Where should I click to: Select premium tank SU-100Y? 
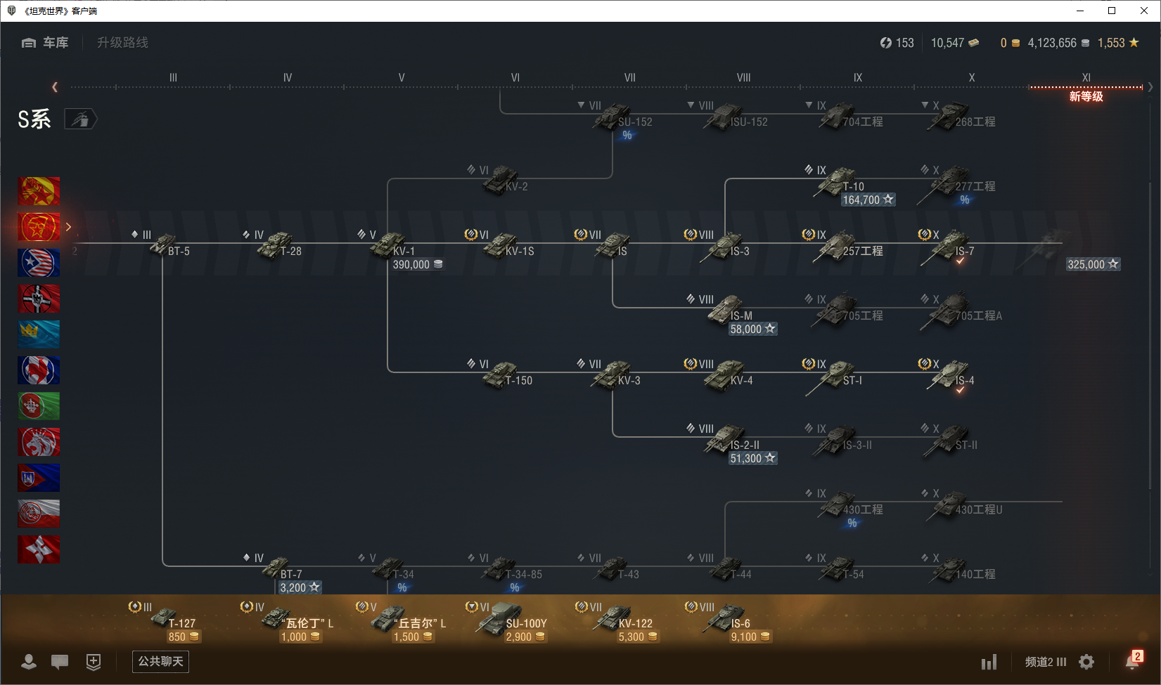coord(508,622)
